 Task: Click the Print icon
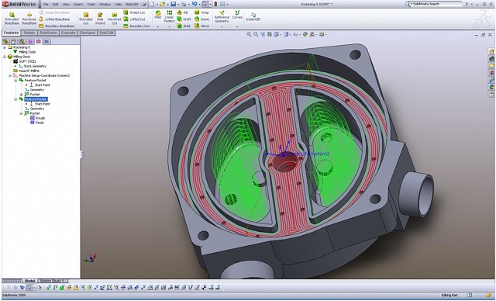coord(184,4)
